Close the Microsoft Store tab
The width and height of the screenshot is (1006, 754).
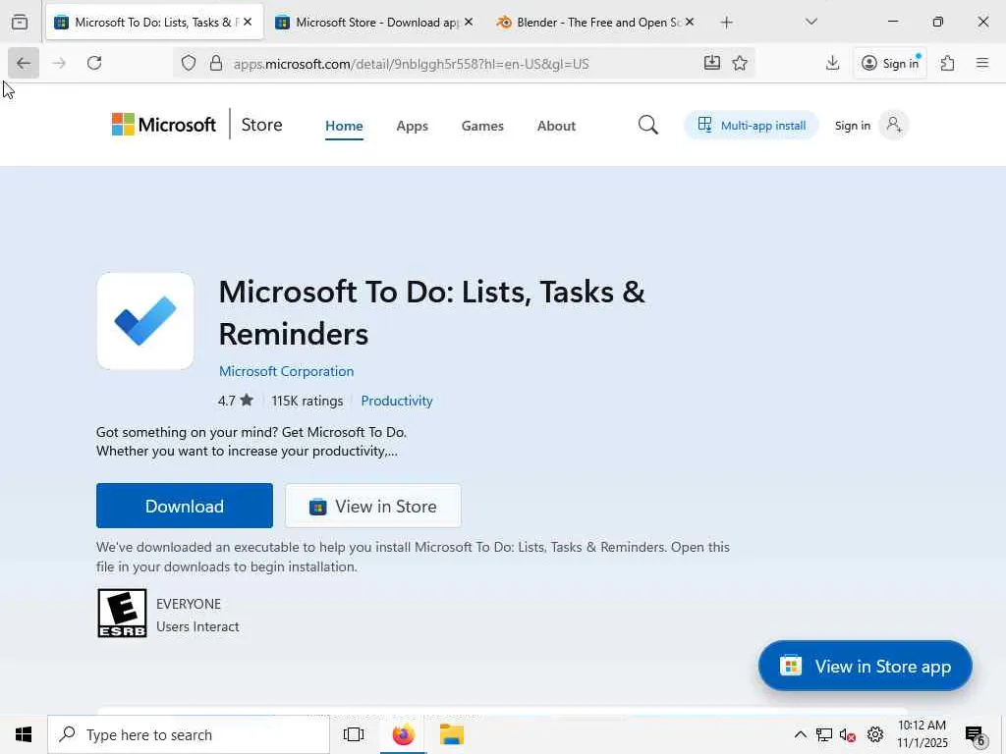pyautogui.click(x=469, y=22)
